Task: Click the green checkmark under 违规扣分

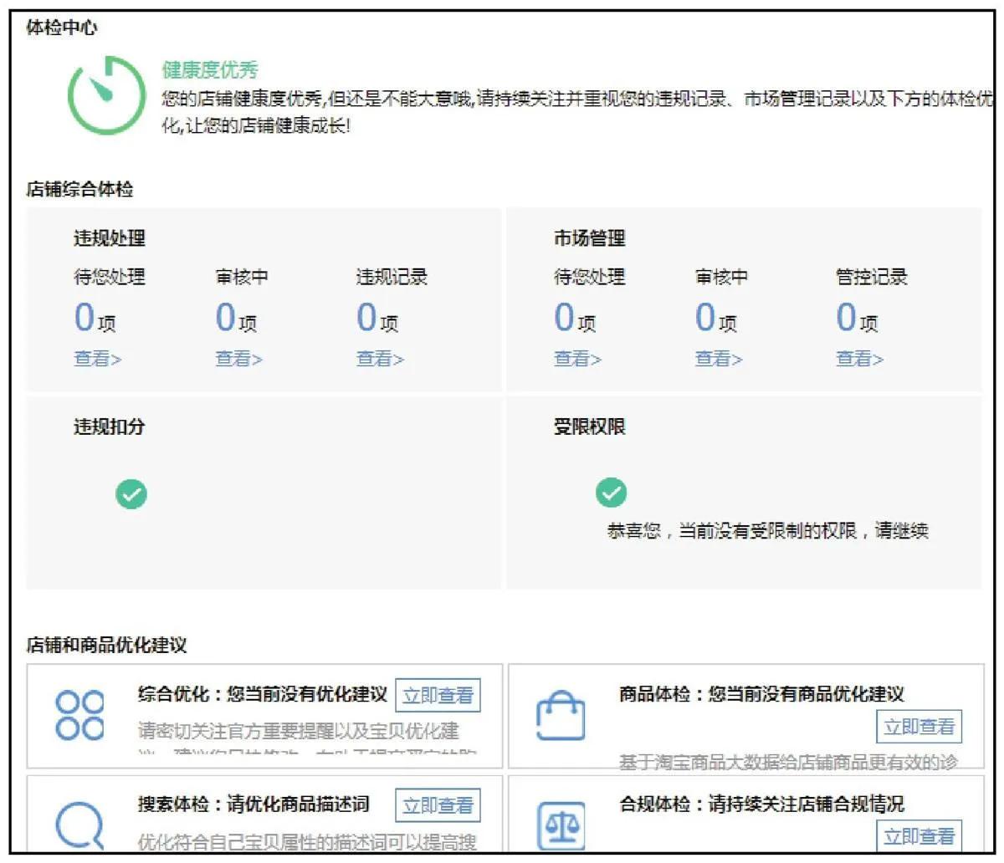Action: click(131, 494)
